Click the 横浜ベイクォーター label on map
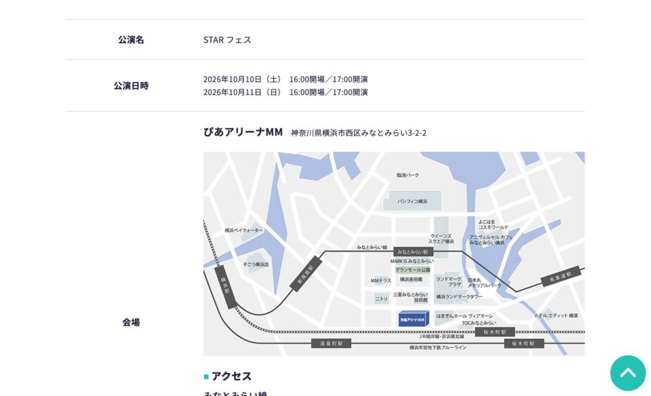 243,230
